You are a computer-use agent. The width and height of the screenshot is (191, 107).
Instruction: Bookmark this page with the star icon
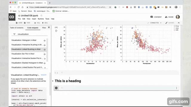110,7
